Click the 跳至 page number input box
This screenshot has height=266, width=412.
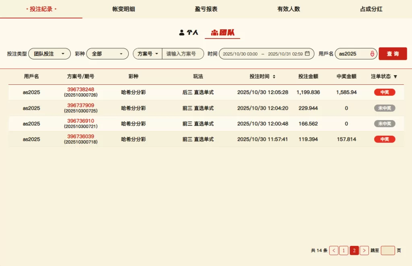(x=388, y=250)
